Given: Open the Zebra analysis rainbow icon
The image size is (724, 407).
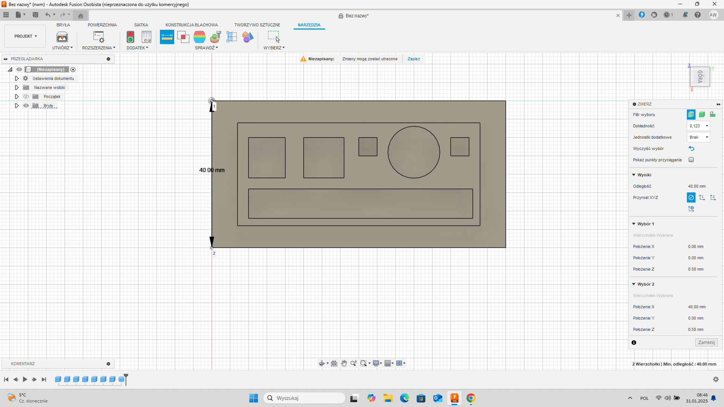Looking at the screenshot, I should [199, 37].
